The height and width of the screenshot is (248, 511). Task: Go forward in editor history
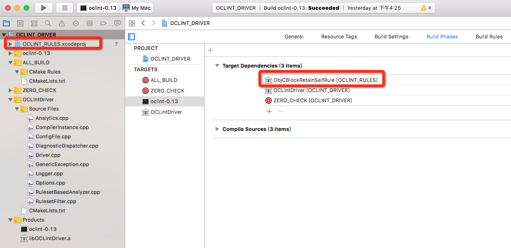(154, 23)
